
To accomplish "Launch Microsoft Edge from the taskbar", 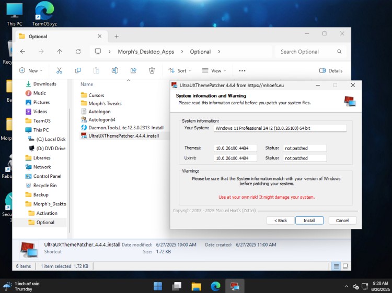I will click(x=215, y=286).
